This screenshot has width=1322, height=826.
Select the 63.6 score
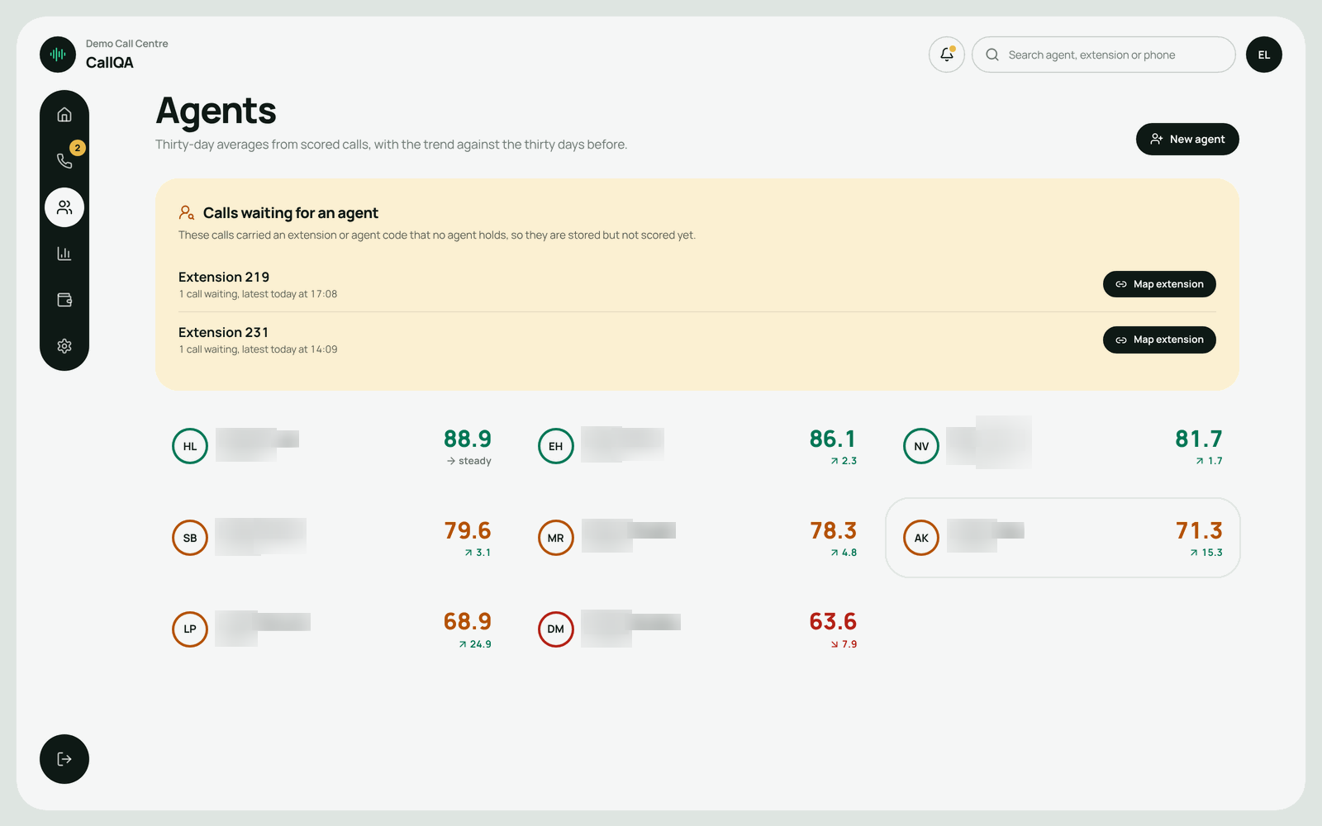tap(833, 621)
